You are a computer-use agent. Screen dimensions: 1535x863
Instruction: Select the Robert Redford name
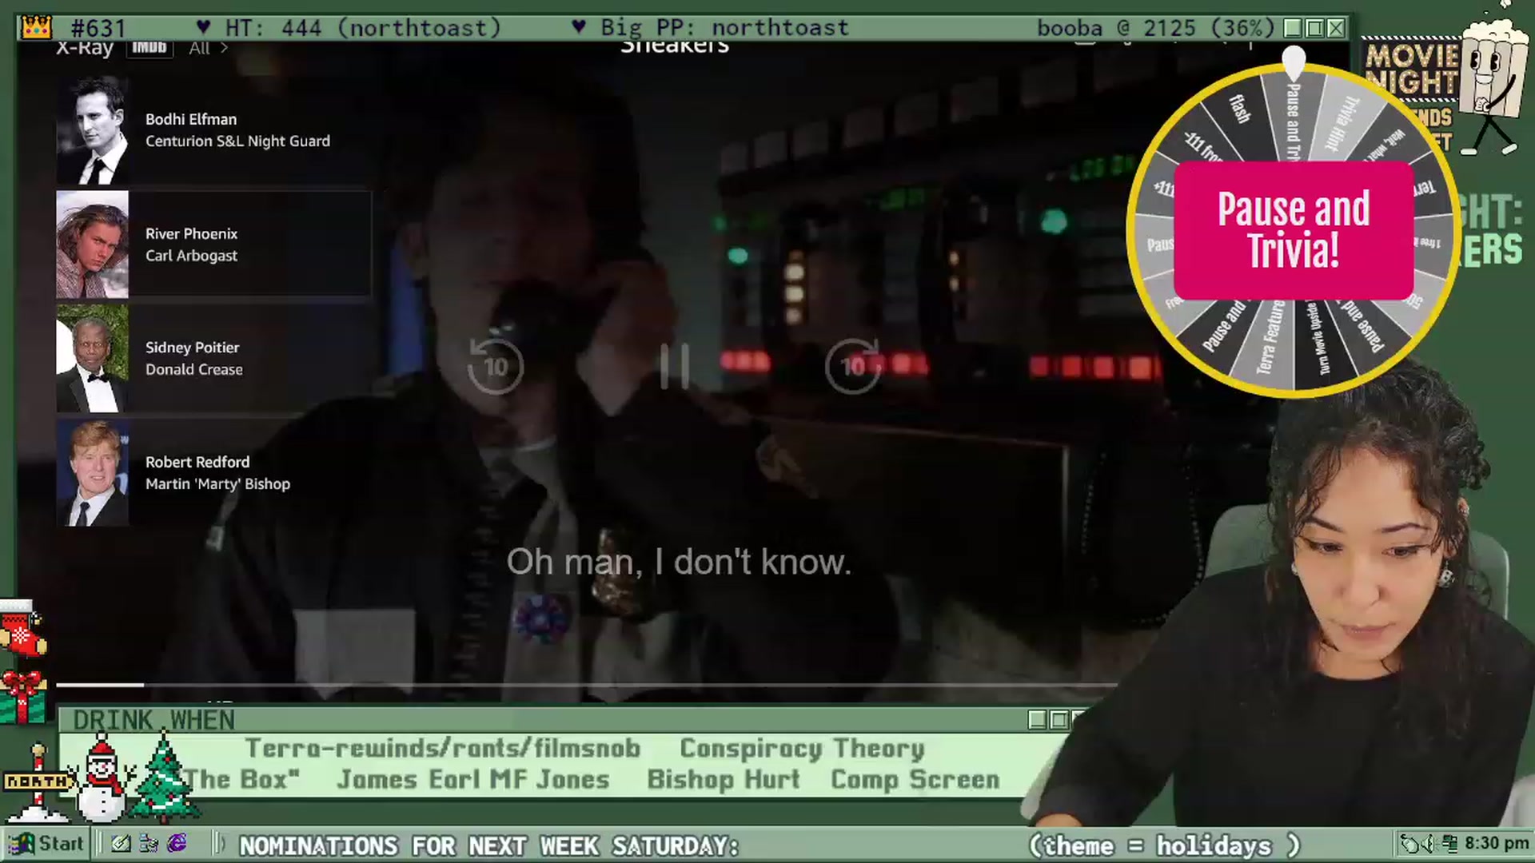tap(197, 462)
